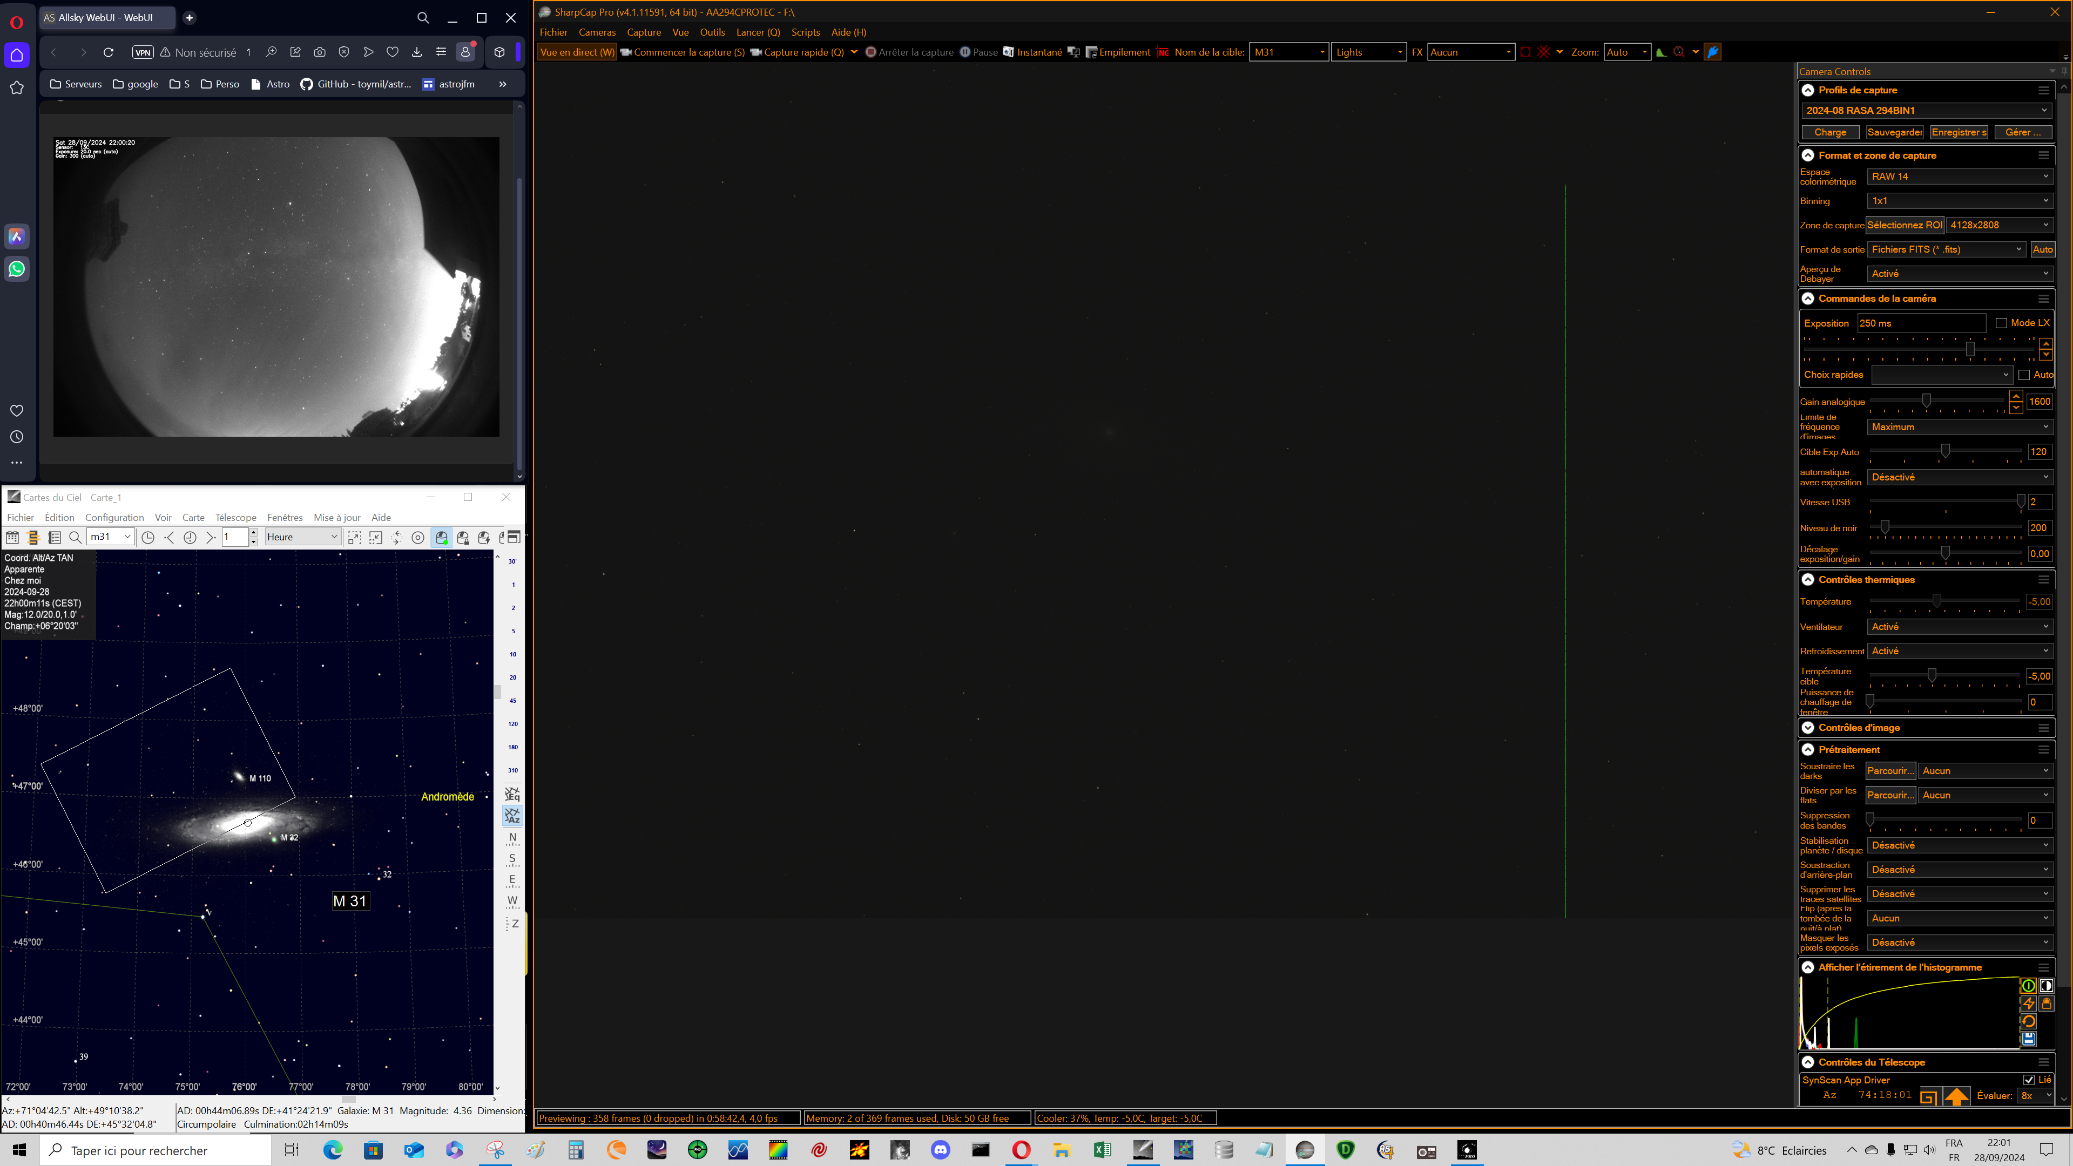This screenshot has height=1166, width=2073.
Task: Click the magnifier search icon in Cartes du Ciel
Action: click(75, 538)
